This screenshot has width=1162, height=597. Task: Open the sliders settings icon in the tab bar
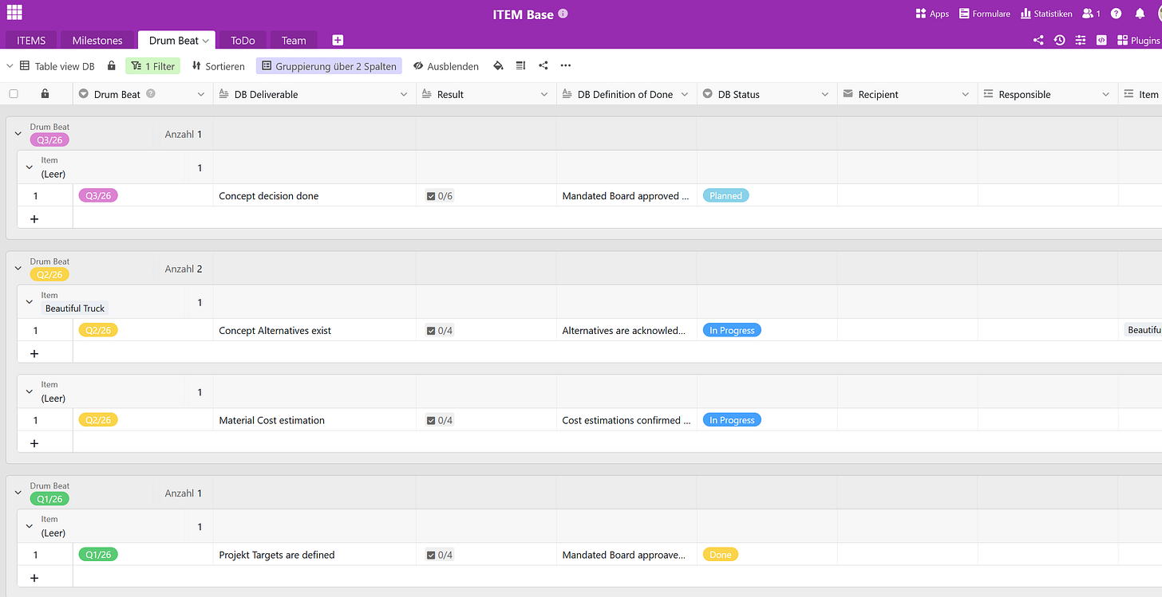(x=1081, y=40)
